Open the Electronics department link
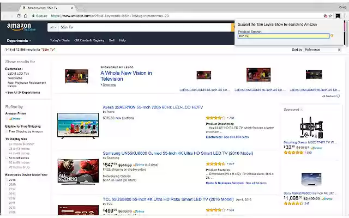349x218 pixels. click(x=13, y=69)
